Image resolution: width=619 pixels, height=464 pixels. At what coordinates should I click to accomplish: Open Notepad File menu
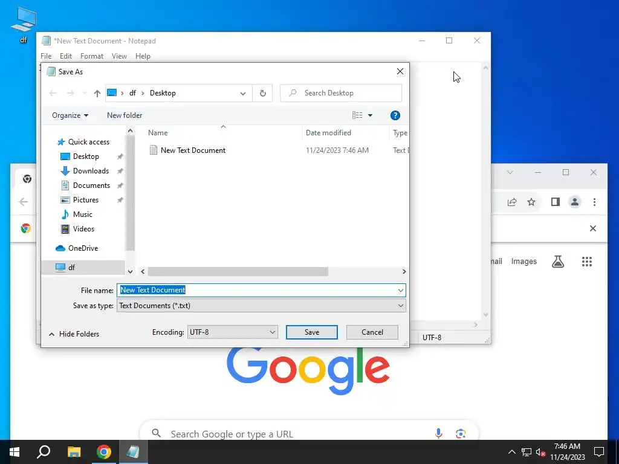(x=46, y=56)
